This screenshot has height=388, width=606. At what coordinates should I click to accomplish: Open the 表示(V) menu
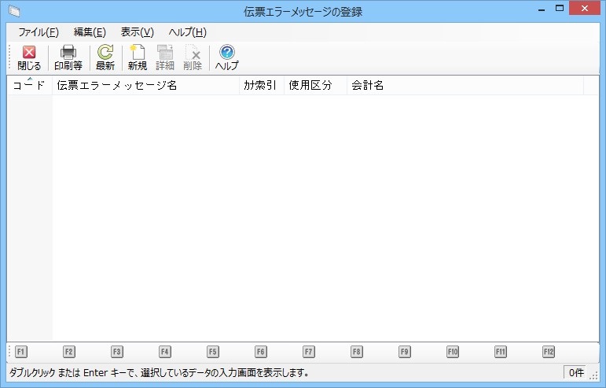click(137, 32)
